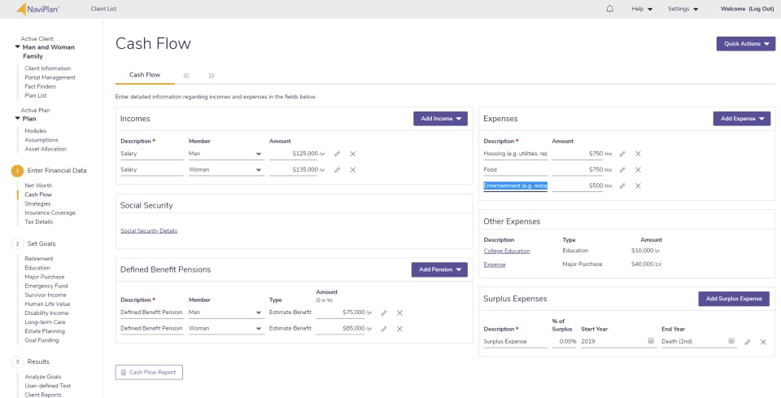This screenshot has height=398, width=781.
Task: Edit the Surplus Expense pencil icon
Action: pos(748,341)
